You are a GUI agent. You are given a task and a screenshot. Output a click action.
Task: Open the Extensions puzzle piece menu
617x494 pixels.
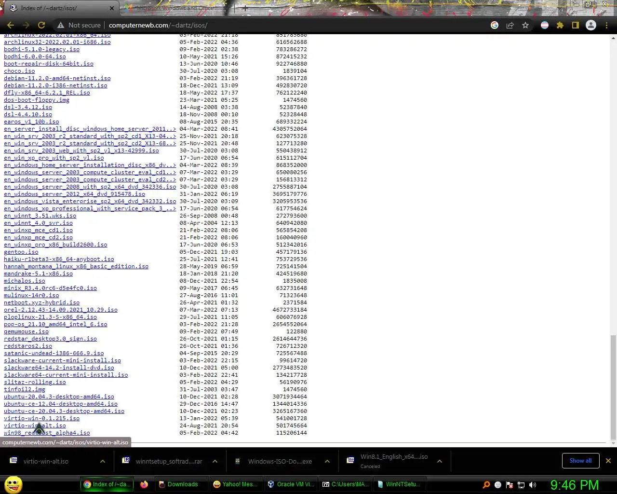560,25
